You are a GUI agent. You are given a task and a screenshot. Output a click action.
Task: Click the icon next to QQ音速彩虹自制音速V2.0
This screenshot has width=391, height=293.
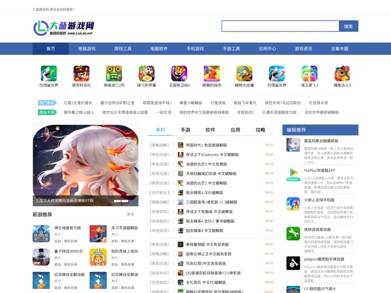click(180, 273)
